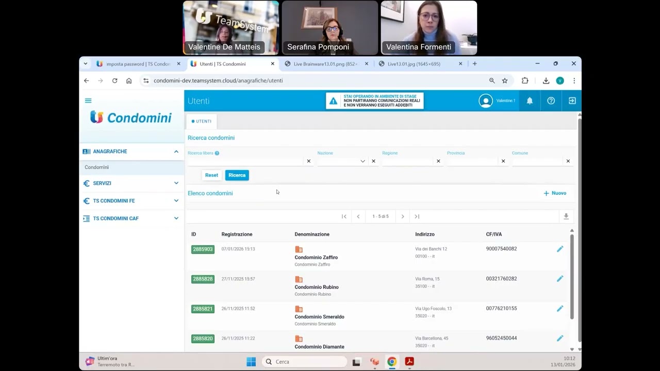Clear the Nazione field

[374, 161]
